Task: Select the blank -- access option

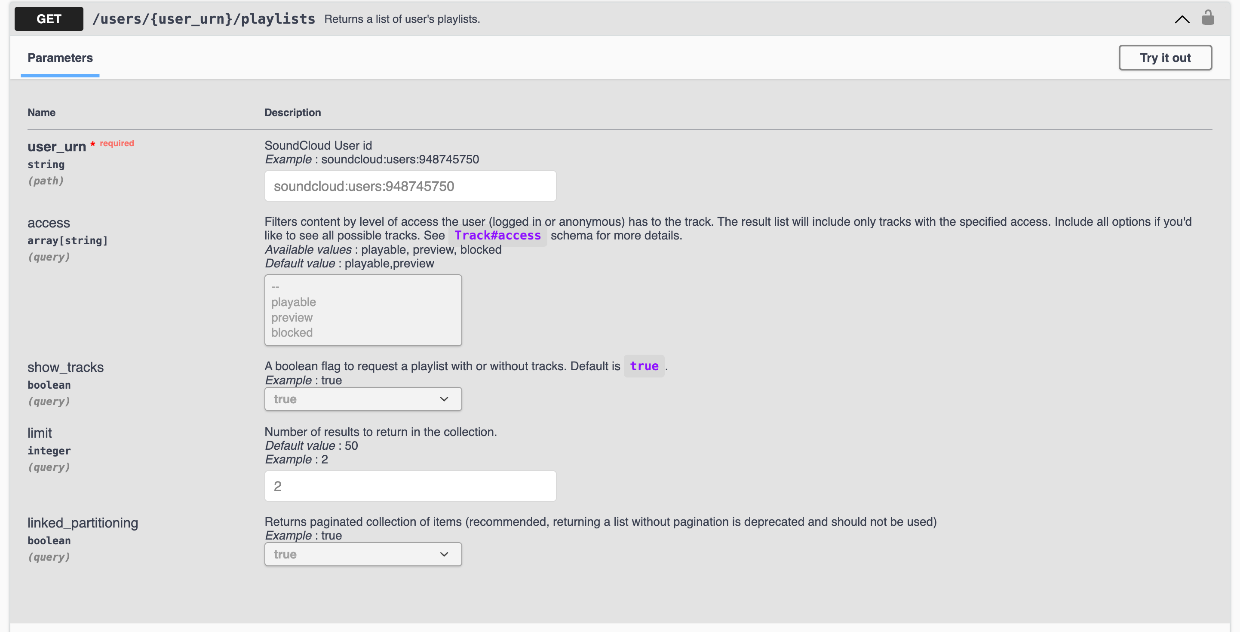Action: pos(275,287)
